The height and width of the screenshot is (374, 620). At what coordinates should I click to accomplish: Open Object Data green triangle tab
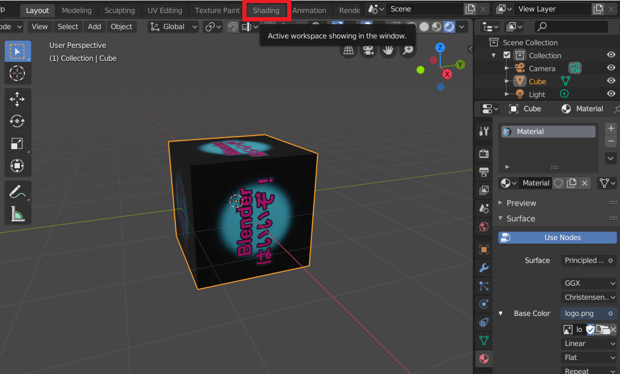[x=484, y=340]
